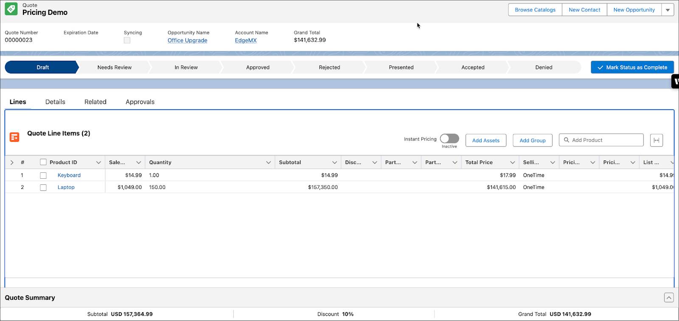Click the orange Quote Line Items icon
Screen dimensions: 679x321
coord(14,137)
